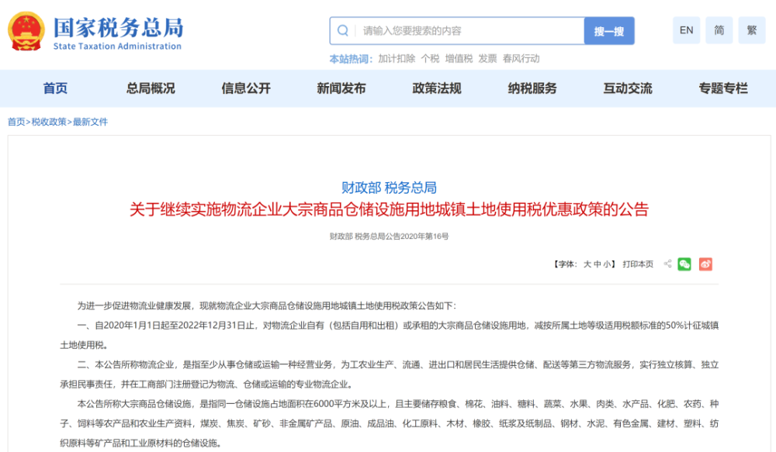Click the magnifier icon in search box
776x452 pixels.
pos(342,31)
